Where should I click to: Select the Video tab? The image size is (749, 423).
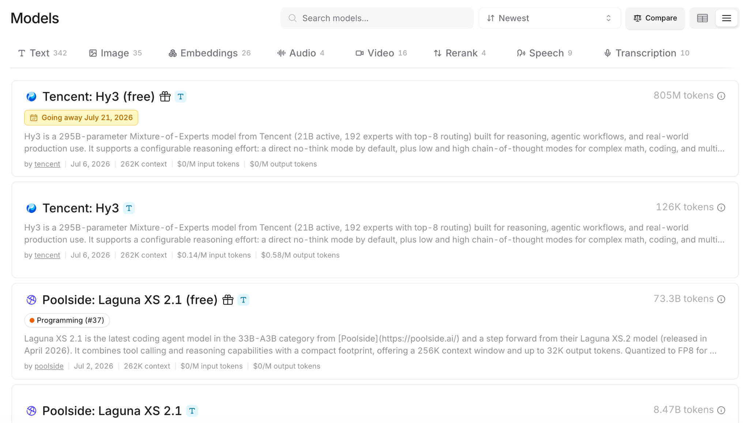click(x=381, y=53)
